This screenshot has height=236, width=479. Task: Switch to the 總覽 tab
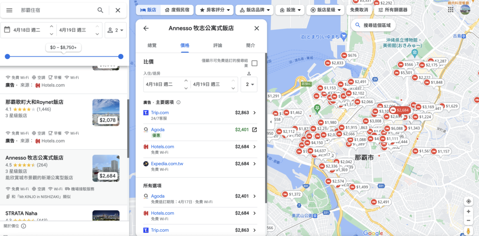(x=152, y=45)
